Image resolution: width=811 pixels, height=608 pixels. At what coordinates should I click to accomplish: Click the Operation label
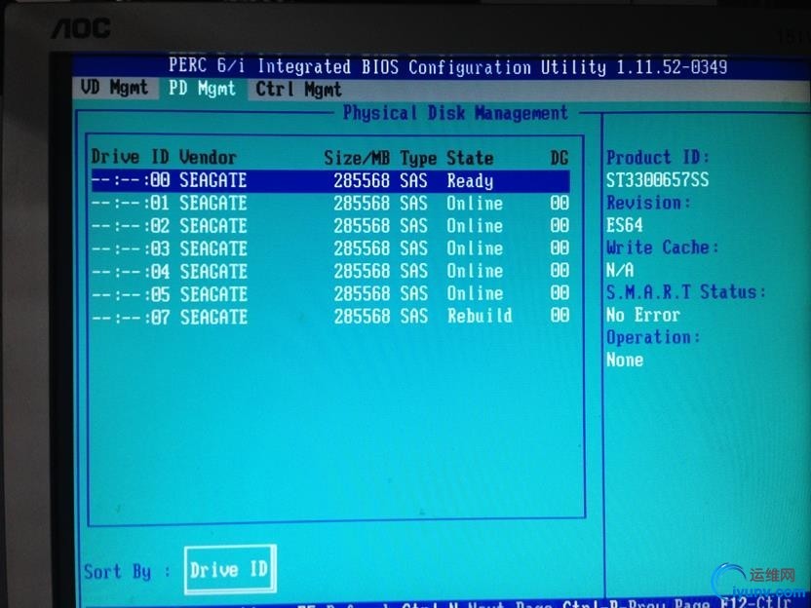pos(653,337)
